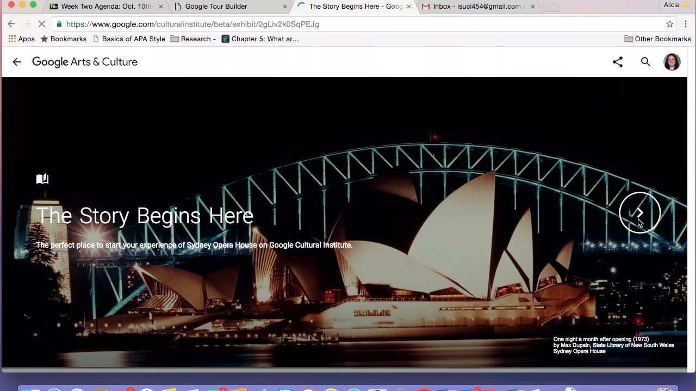Click the Max Dupain photo credit caption
This screenshot has width=696, height=391.
tap(613, 345)
